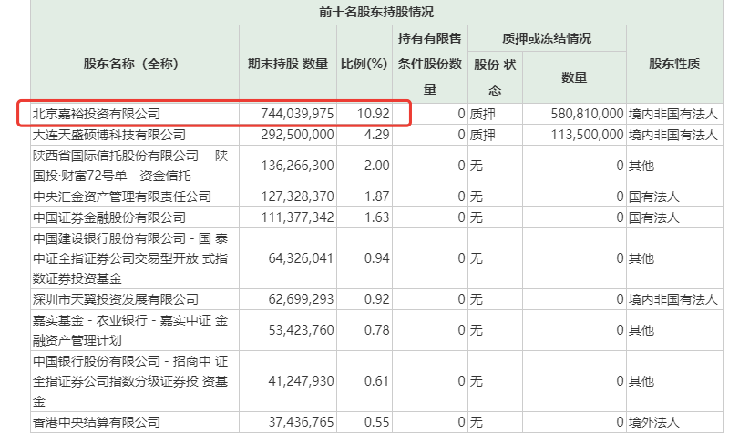Select shareholder 深圳市天翼投资发展有限公司
The height and width of the screenshot is (433, 739).
[116, 299]
